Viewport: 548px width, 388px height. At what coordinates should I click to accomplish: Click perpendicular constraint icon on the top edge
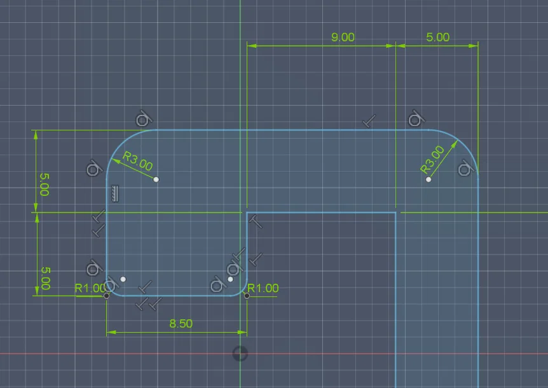click(369, 121)
